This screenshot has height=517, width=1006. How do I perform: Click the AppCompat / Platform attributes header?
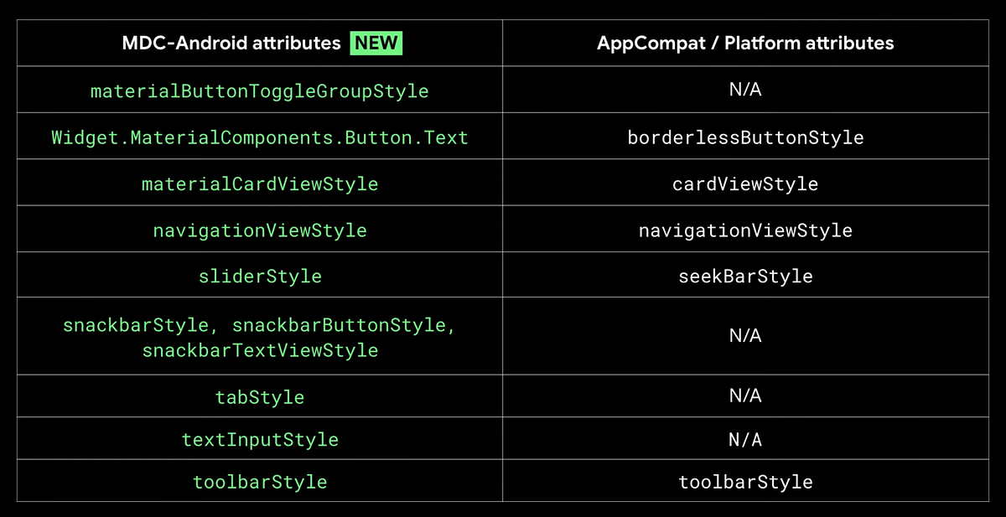(x=745, y=43)
